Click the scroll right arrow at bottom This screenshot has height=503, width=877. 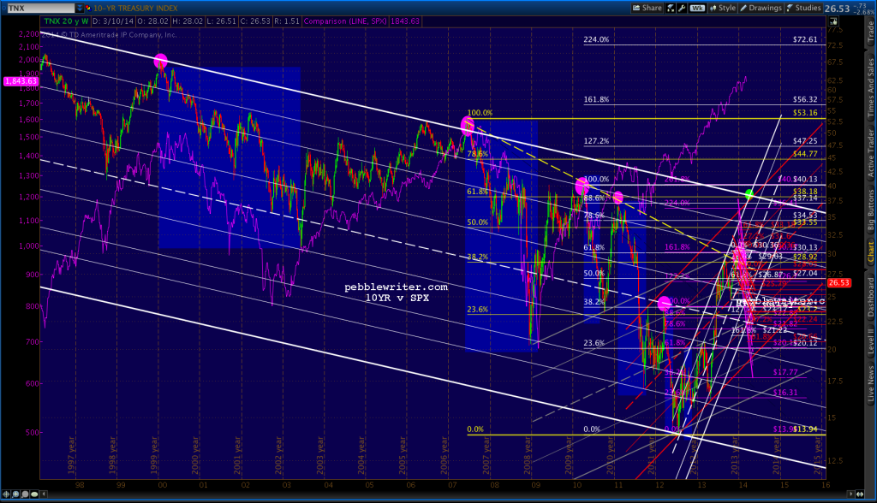852,494
